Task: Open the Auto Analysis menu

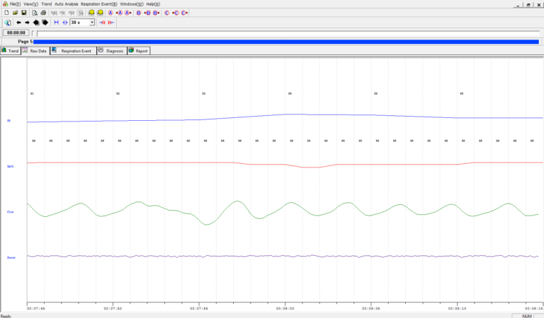Action: point(67,4)
